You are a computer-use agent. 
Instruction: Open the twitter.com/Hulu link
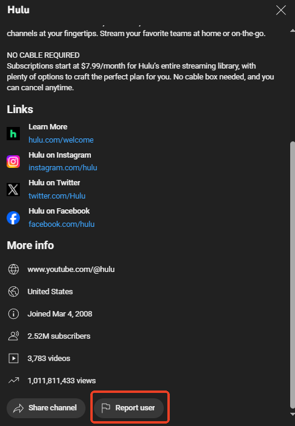pyautogui.click(x=57, y=196)
